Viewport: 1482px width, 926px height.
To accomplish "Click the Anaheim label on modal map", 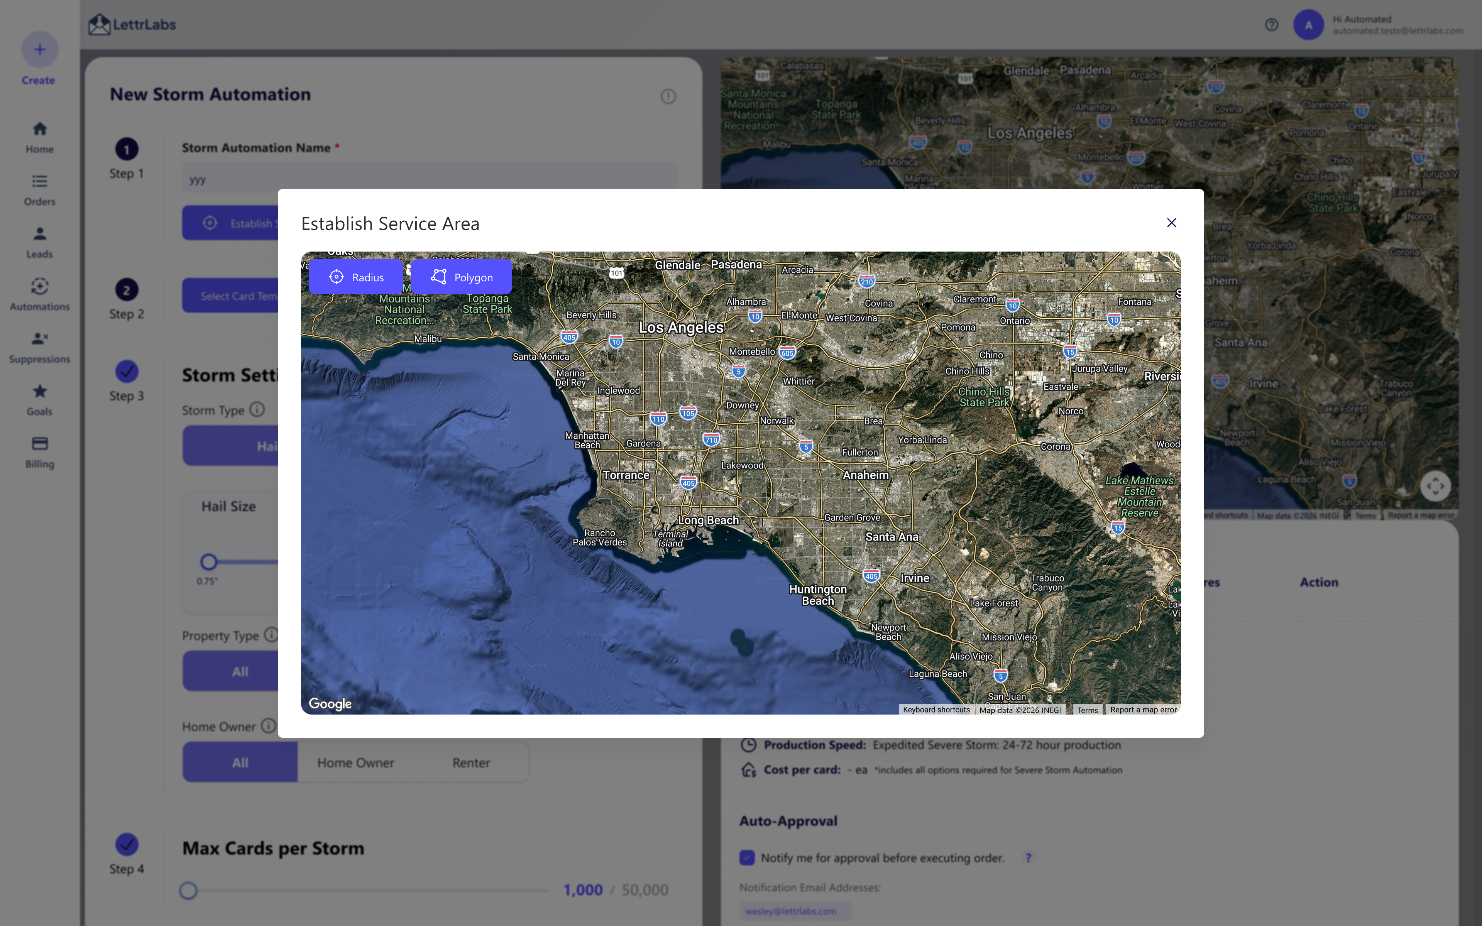I will coord(865,475).
